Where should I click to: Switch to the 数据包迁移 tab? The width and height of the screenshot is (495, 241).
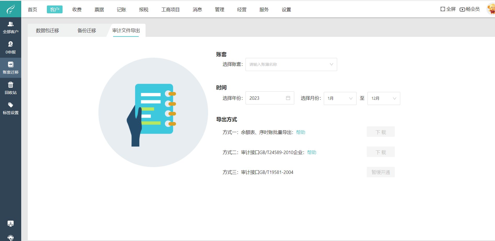point(47,30)
